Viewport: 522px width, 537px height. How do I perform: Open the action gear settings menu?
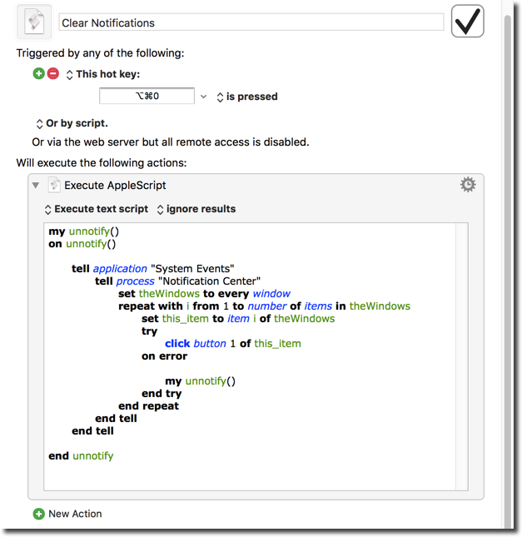(468, 185)
